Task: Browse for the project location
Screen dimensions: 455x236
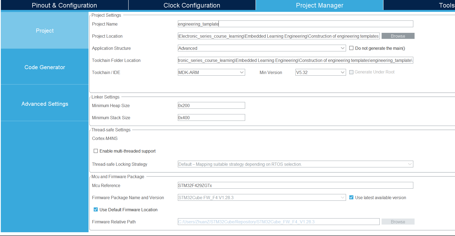Action: [398, 36]
